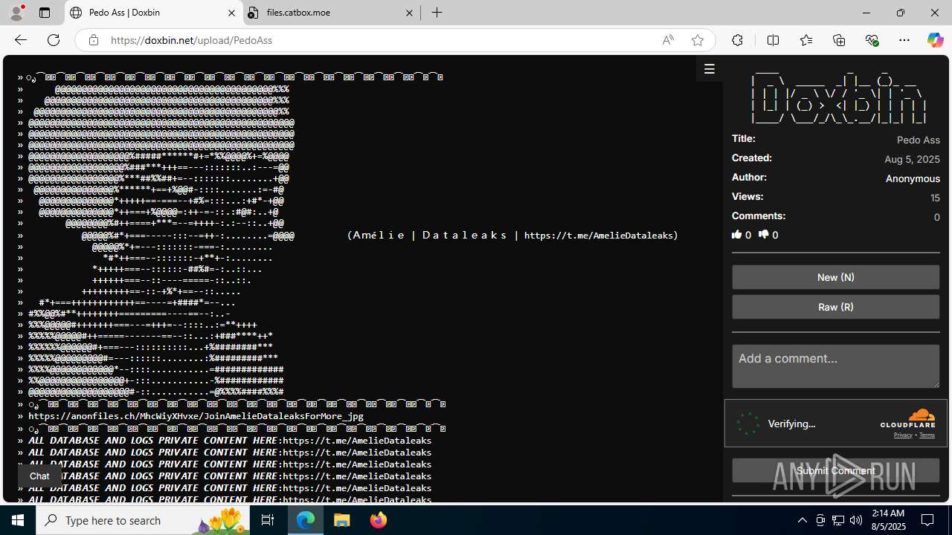Click the Anonymous author name
The image size is (952, 535).
click(913, 178)
